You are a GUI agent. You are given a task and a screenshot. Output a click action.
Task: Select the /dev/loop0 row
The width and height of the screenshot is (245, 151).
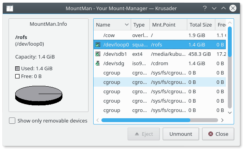click(160, 45)
